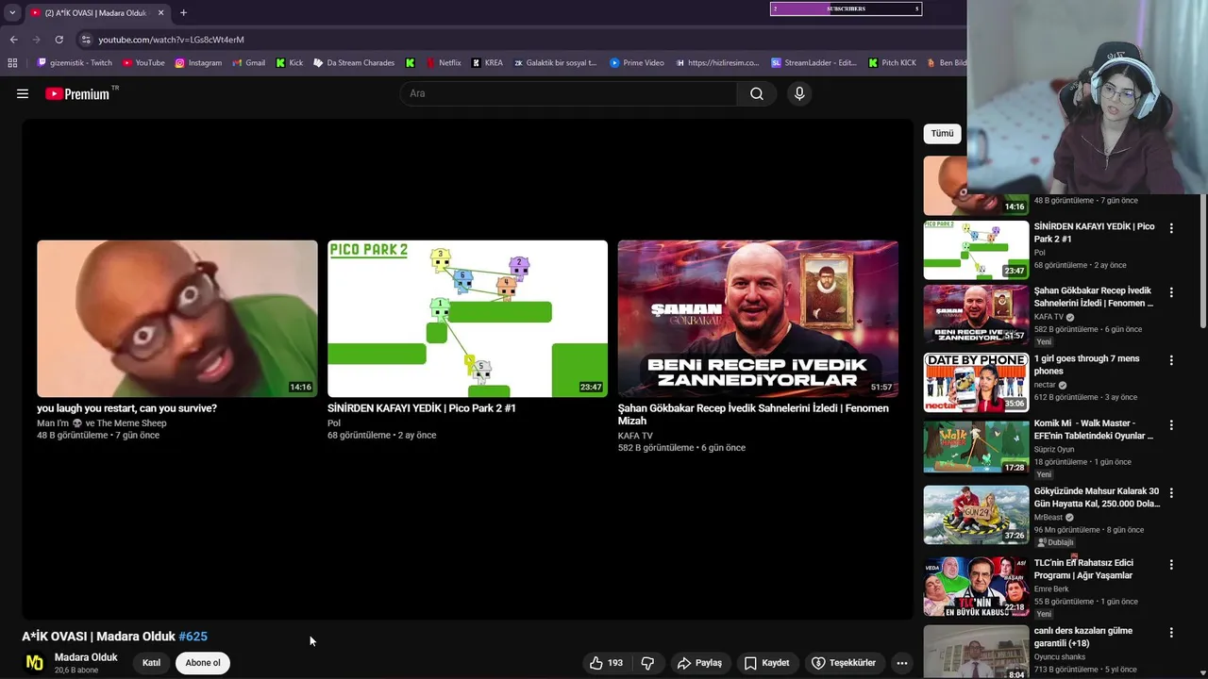The height and width of the screenshot is (679, 1208).
Task: Open options for SİNİRDEN KAFAYI YEDİK sidebar video
Action: [x=1171, y=228]
